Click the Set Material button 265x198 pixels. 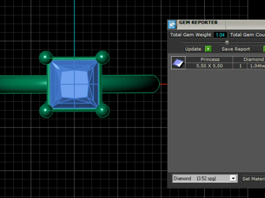point(253,179)
